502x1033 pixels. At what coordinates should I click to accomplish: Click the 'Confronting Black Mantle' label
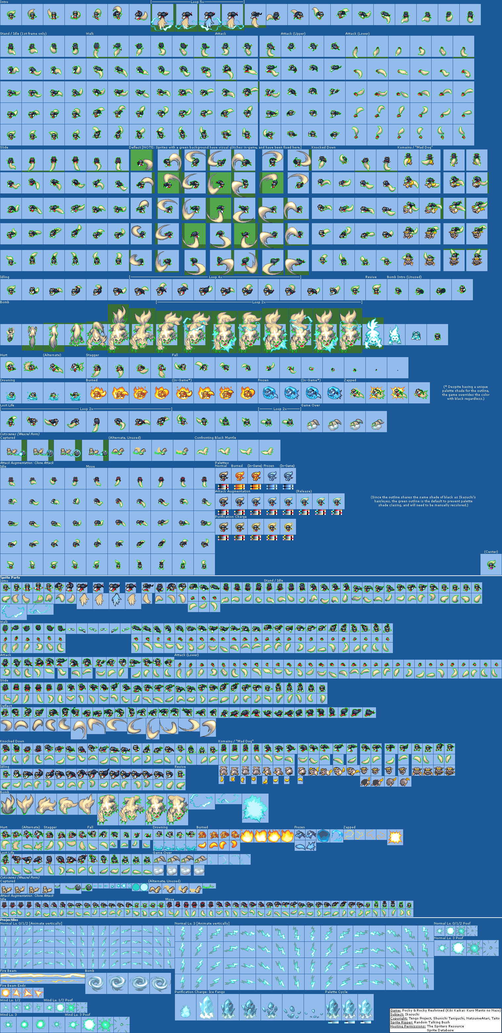pyautogui.click(x=215, y=438)
